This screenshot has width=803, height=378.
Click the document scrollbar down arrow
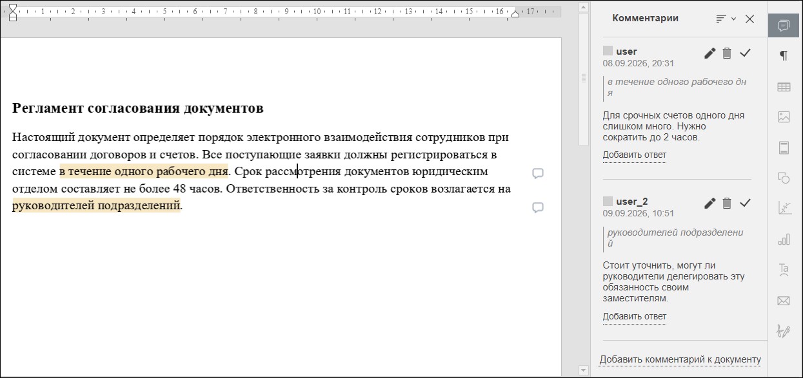click(x=584, y=370)
